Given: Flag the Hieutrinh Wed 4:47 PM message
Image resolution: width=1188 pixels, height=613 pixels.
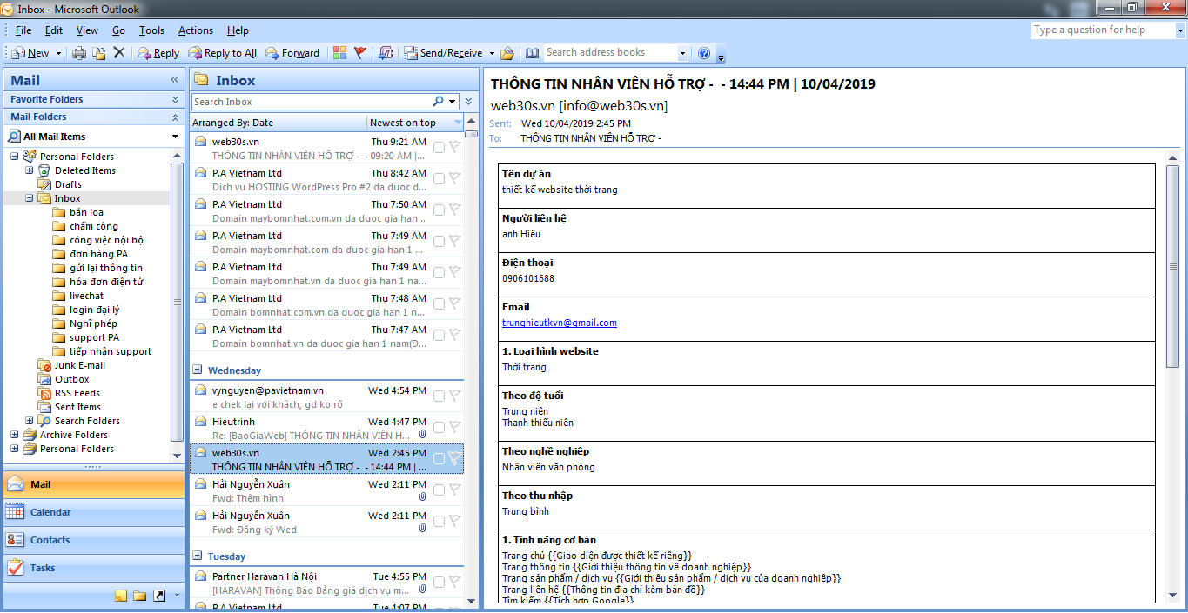Looking at the screenshot, I should [x=454, y=427].
